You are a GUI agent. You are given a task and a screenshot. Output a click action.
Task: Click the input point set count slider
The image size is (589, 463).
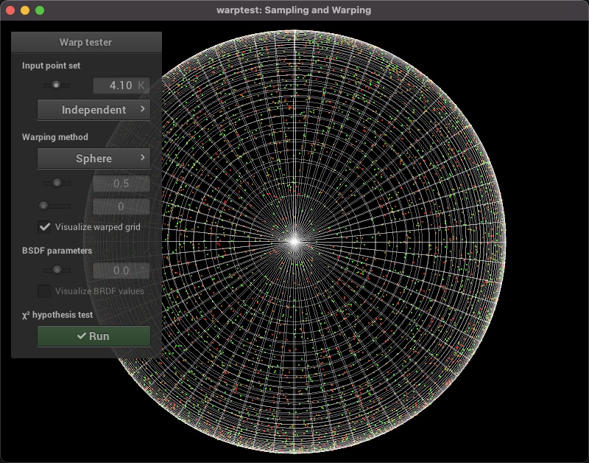pyautogui.click(x=57, y=86)
